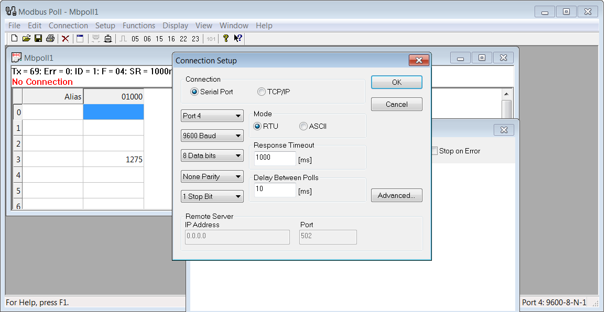Open the 9600 Baud dropdown
The width and height of the screenshot is (608, 312).
(x=212, y=136)
